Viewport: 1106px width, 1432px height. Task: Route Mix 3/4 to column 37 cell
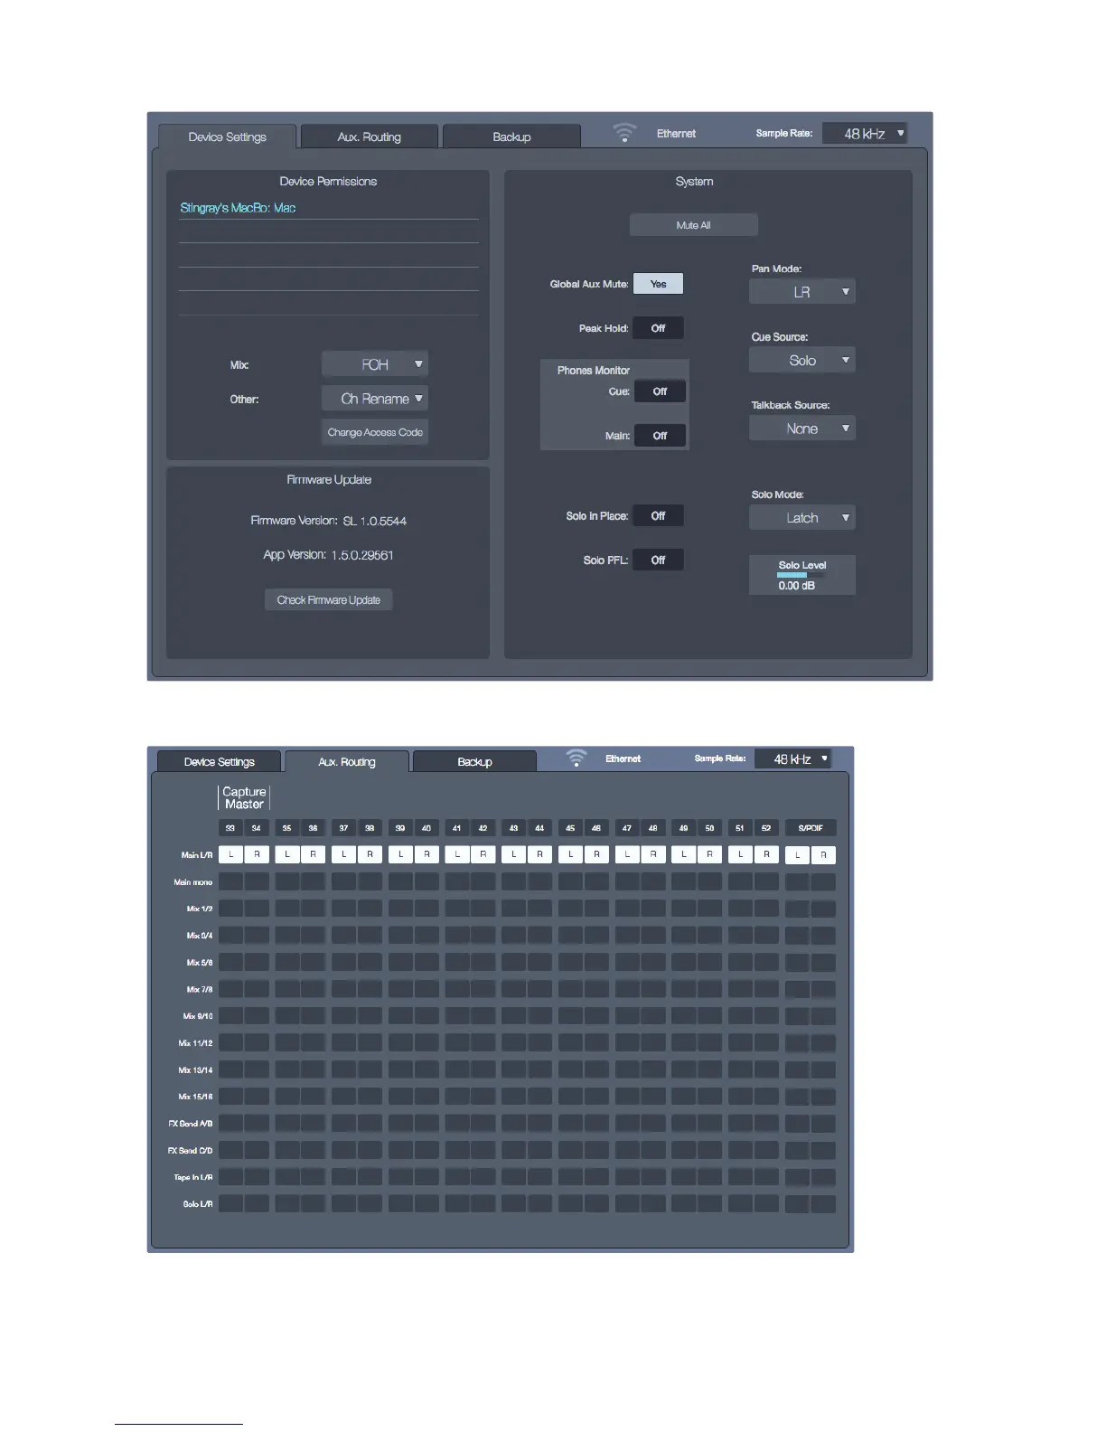click(343, 935)
